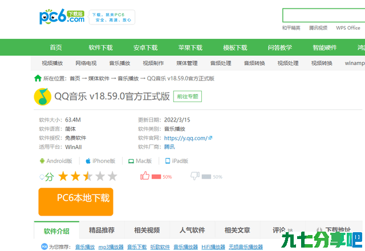Click the half-filled third rating star
This screenshot has width=365, height=251.
coord(88,176)
